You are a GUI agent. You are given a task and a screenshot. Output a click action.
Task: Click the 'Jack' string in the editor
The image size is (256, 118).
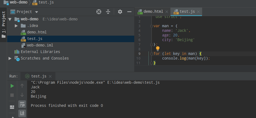point(182,31)
